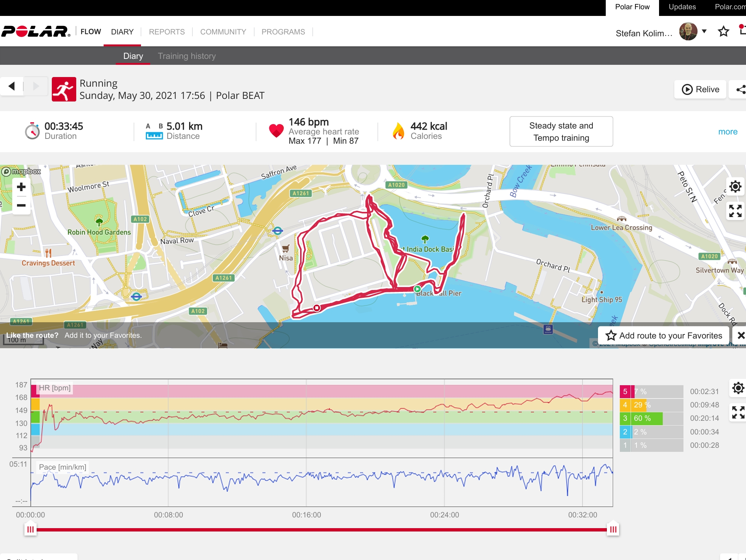Select the Polar Flow top tab
Viewport: 746px width, 560px height.
632,7
